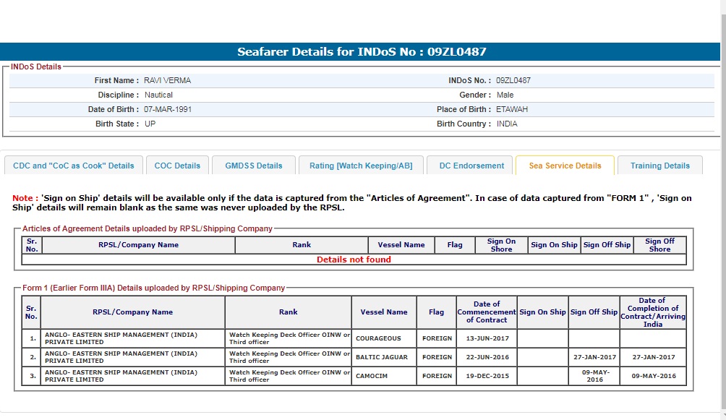Open the Training Details tab
The image size is (726, 420).
tap(659, 166)
